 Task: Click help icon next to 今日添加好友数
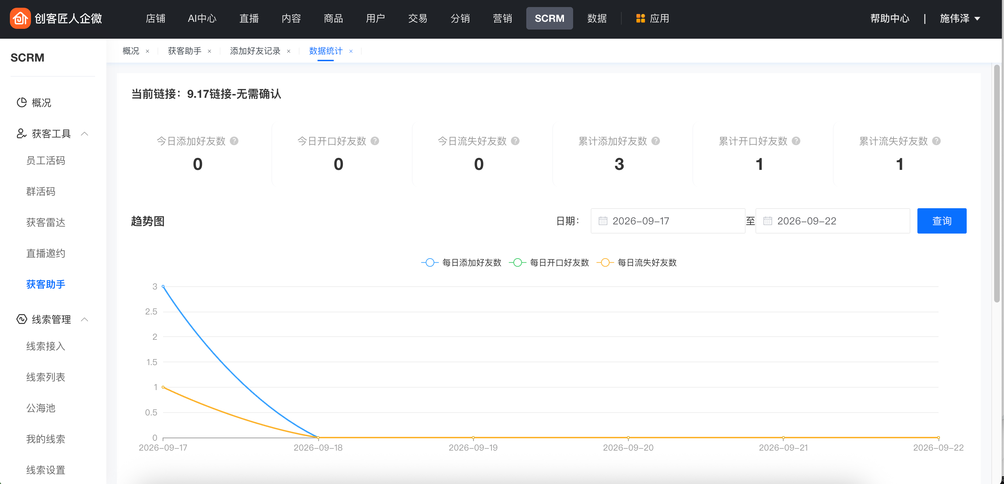click(x=234, y=141)
